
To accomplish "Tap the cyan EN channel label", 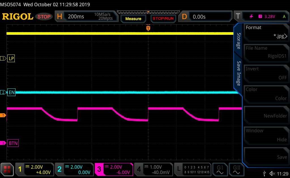I will click(x=11, y=92).
